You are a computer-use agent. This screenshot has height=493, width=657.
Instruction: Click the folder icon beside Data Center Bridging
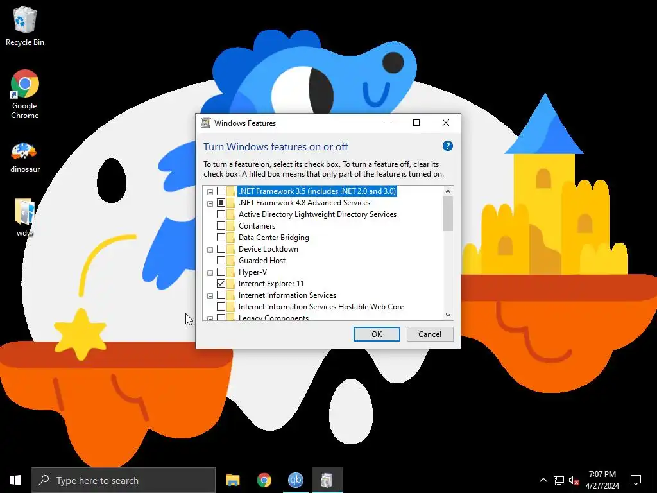231,238
